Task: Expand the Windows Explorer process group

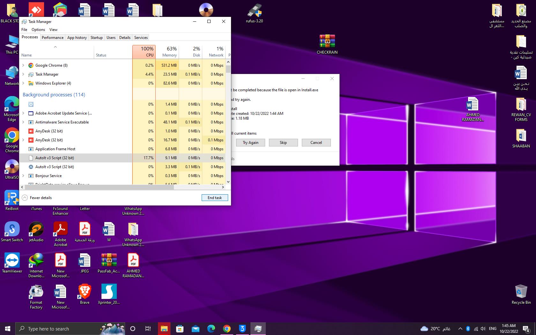Action: 23,83
